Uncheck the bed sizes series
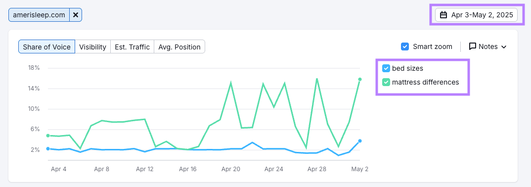Viewport: 531px width, 187px height. tap(386, 68)
